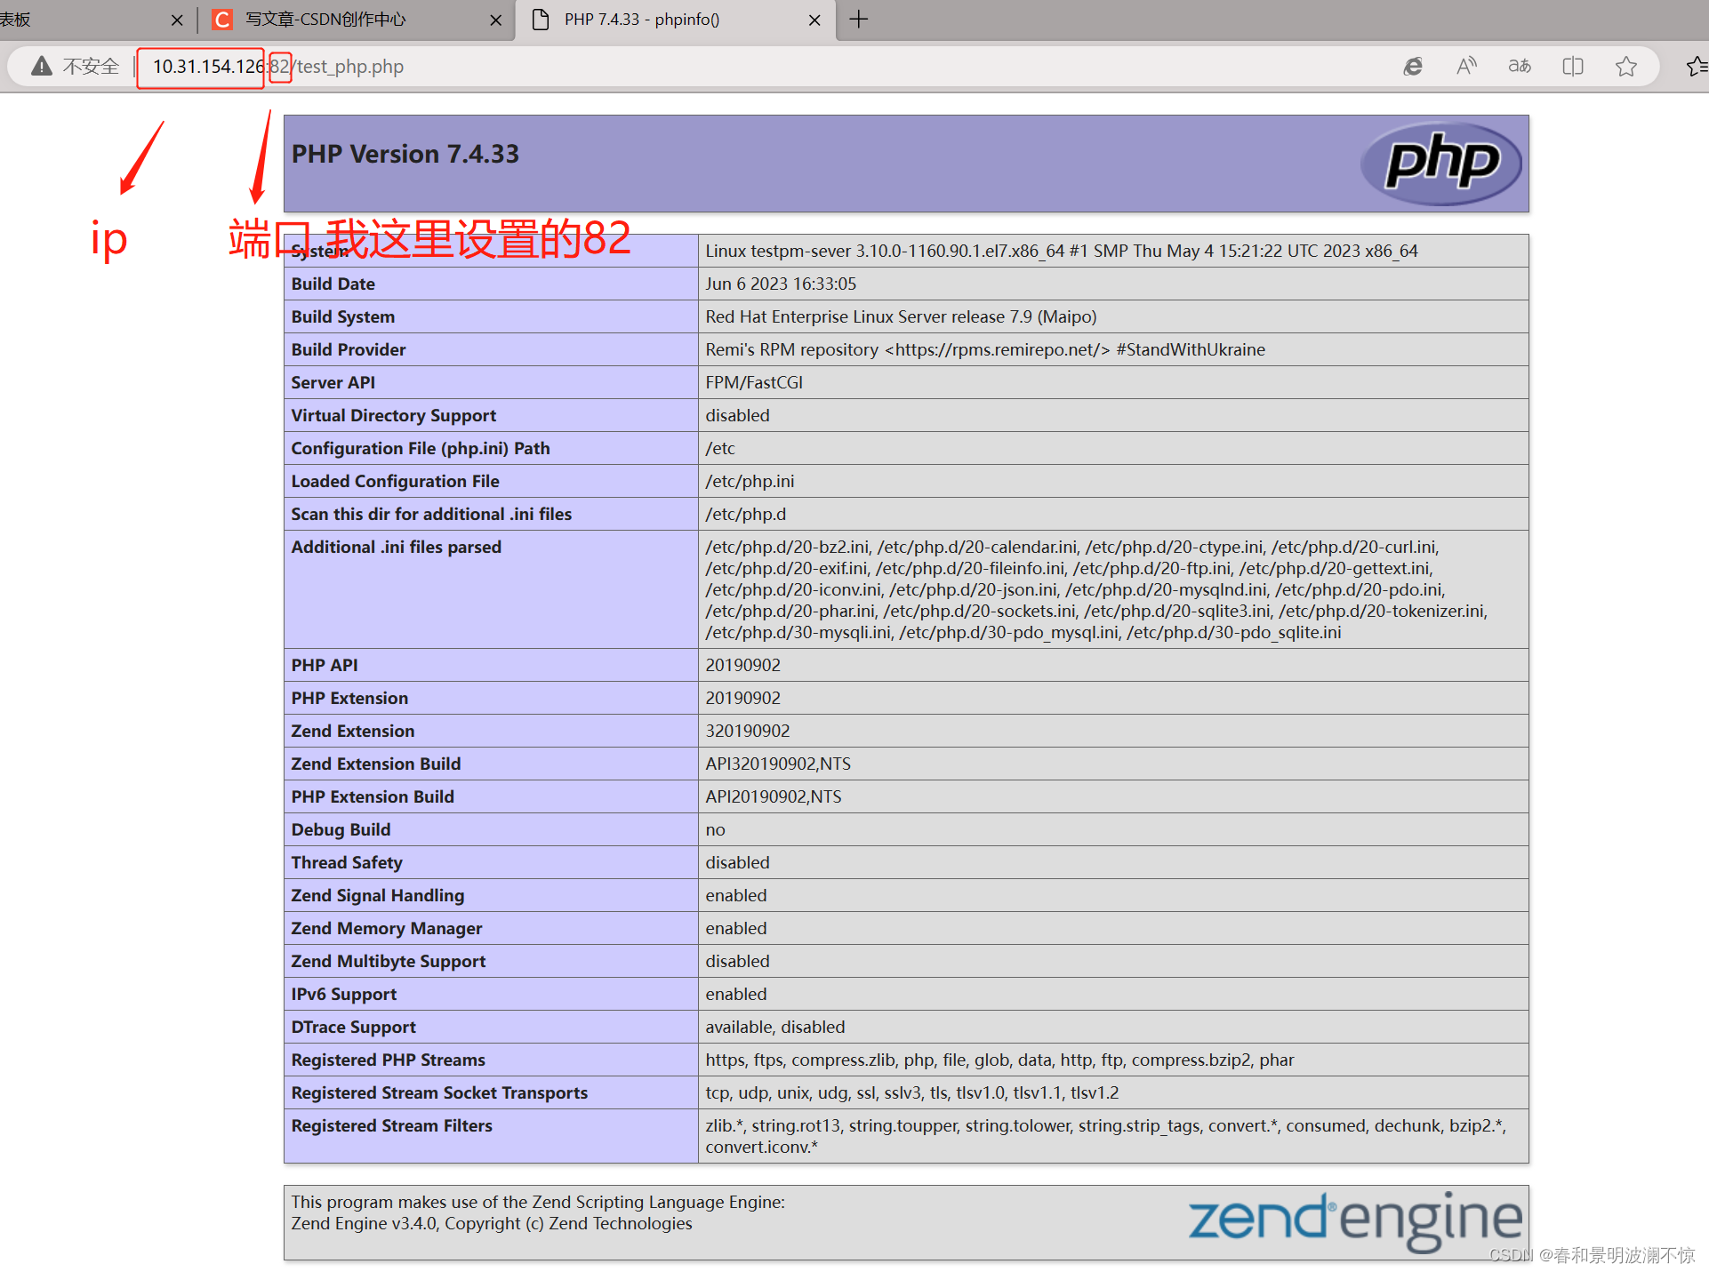This screenshot has height=1272, width=1709.
Task: Click the Server API row label
Action: (333, 382)
